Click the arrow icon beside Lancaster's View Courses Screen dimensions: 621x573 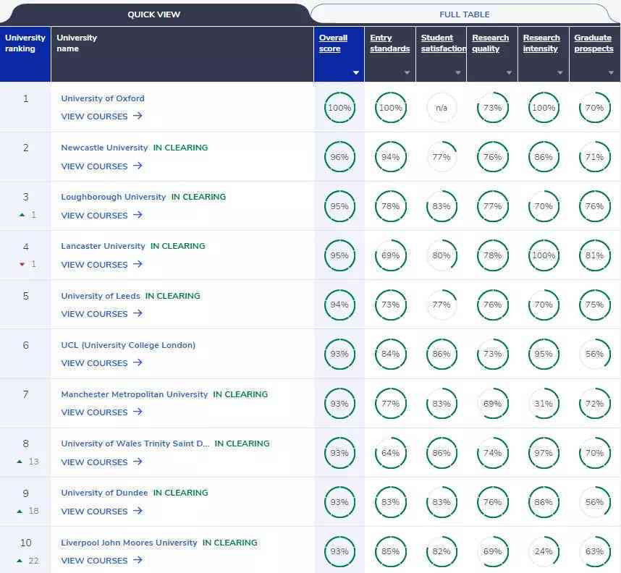[x=138, y=264]
